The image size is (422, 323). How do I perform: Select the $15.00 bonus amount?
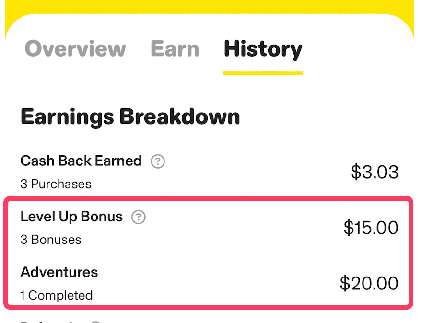(x=371, y=228)
